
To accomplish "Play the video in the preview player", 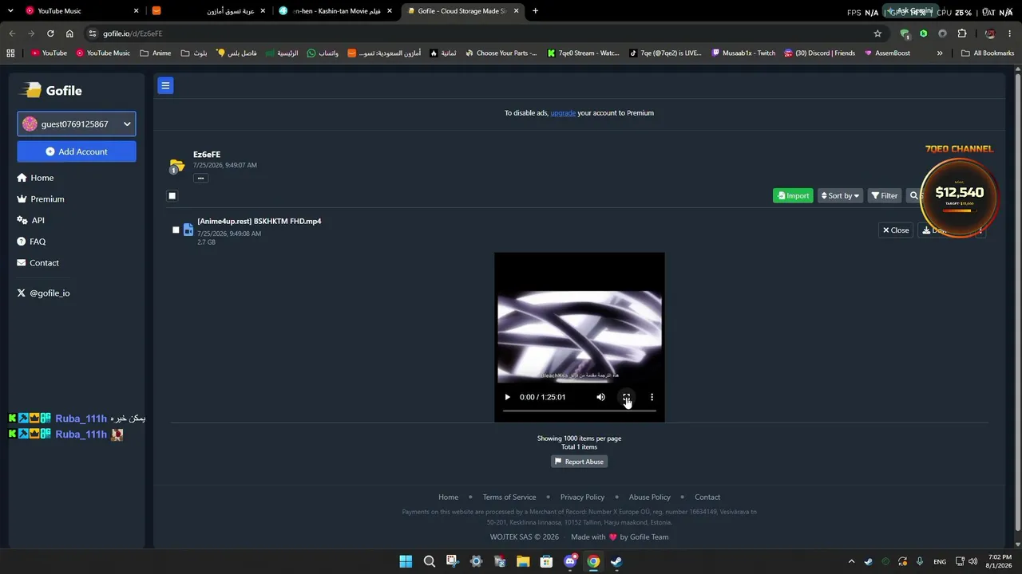I will pyautogui.click(x=507, y=397).
